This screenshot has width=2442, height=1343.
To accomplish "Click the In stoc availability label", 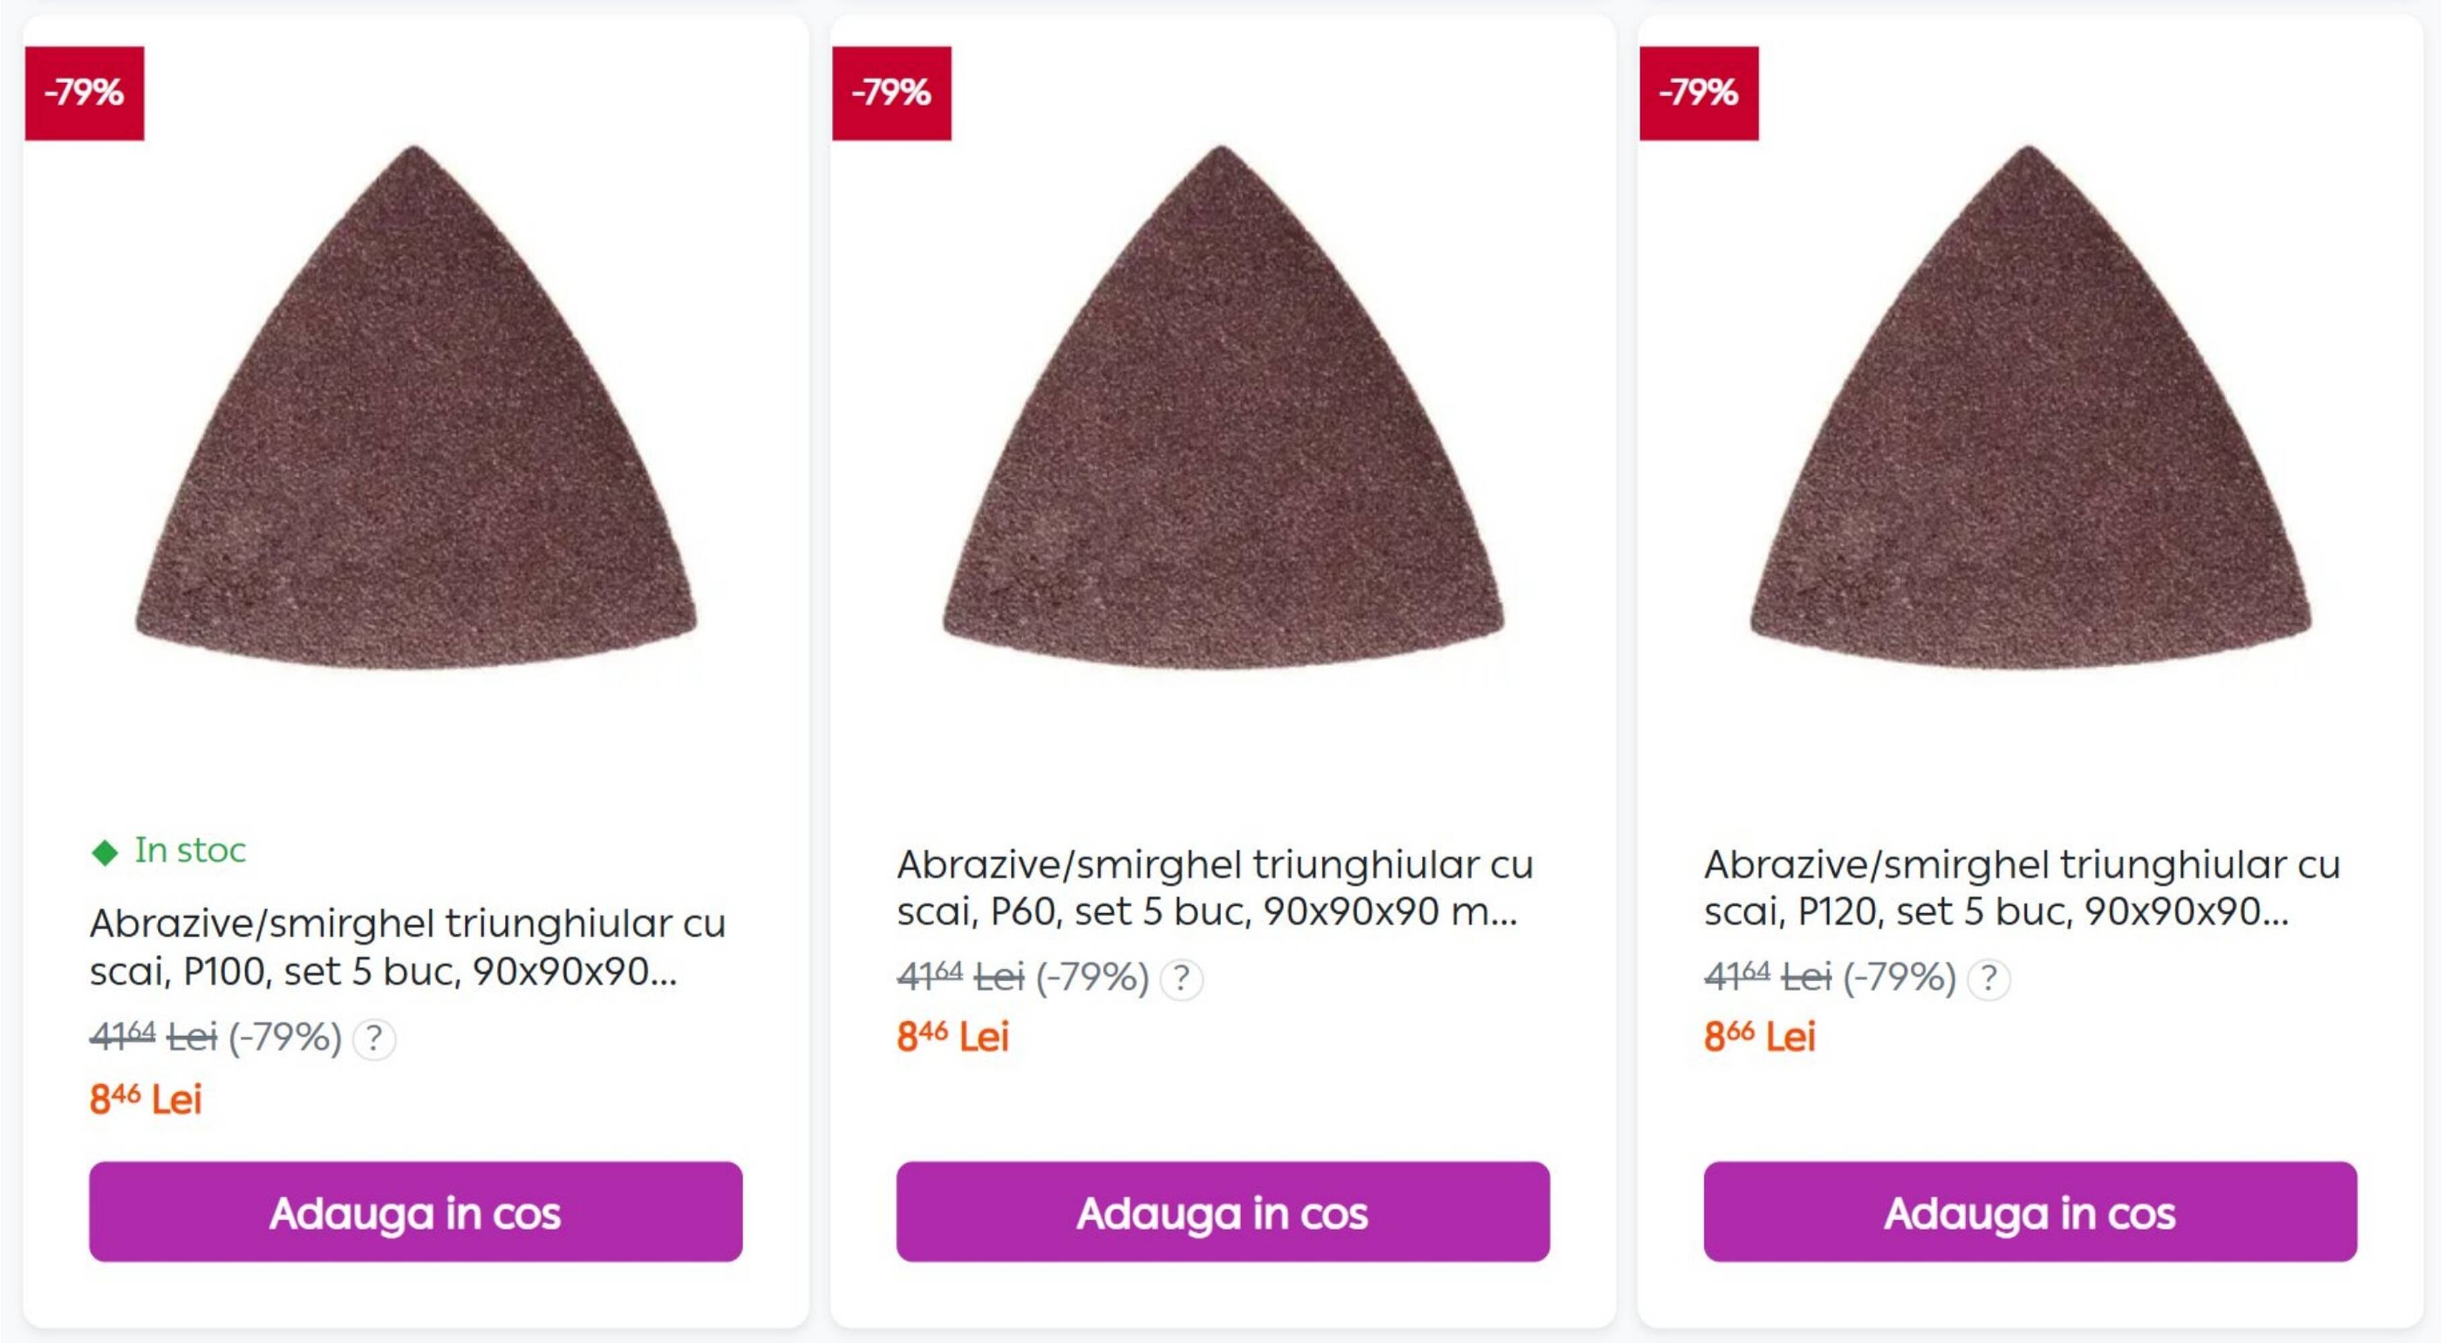I will [189, 850].
